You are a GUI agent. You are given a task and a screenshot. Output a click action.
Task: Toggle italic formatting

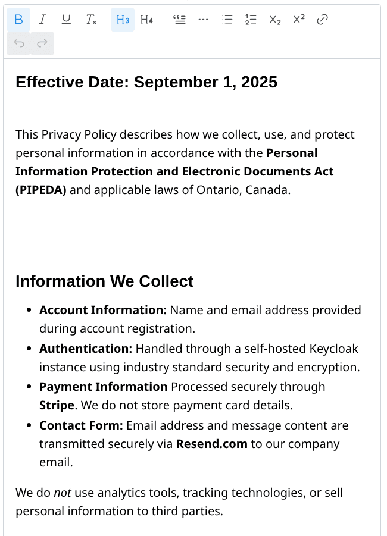click(x=42, y=20)
